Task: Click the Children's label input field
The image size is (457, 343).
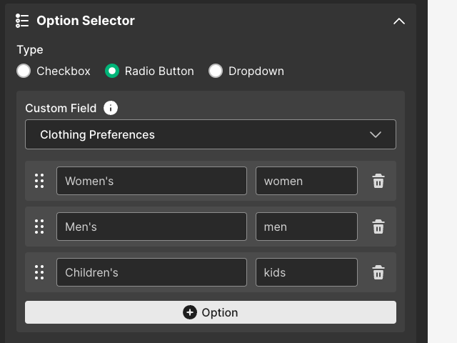Action: (x=151, y=272)
